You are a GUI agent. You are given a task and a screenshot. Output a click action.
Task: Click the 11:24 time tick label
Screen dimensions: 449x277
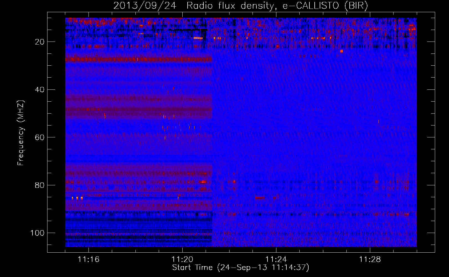[276, 260]
